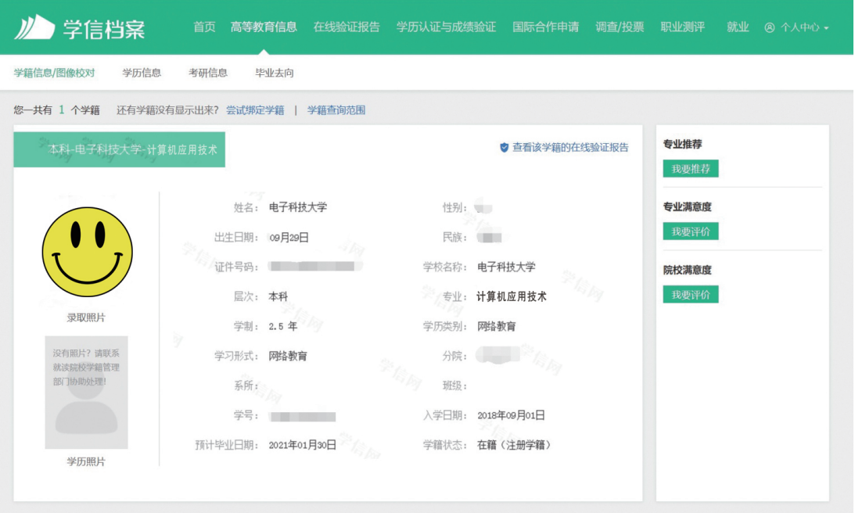This screenshot has width=855, height=513.
Task: Click the 姓名 value 电子科技大学
Action: tap(298, 207)
